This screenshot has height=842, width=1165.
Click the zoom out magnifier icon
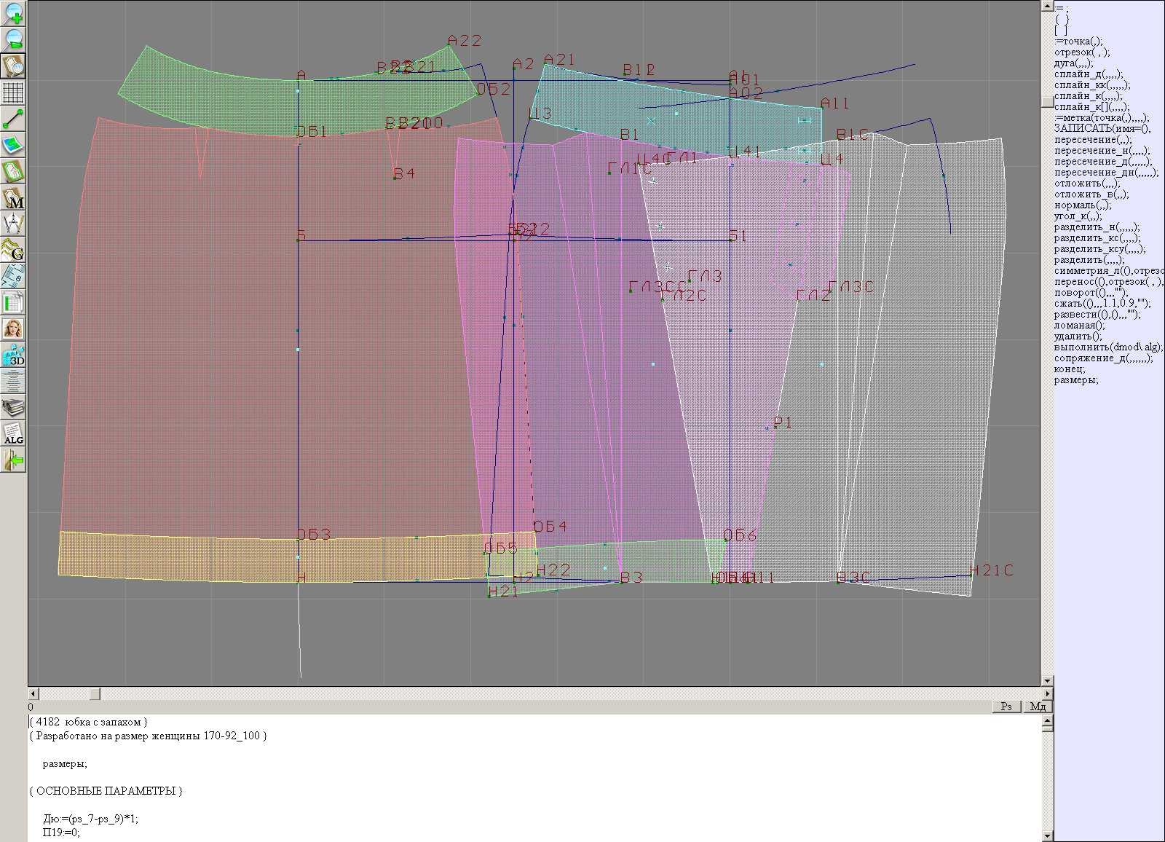coord(14,39)
